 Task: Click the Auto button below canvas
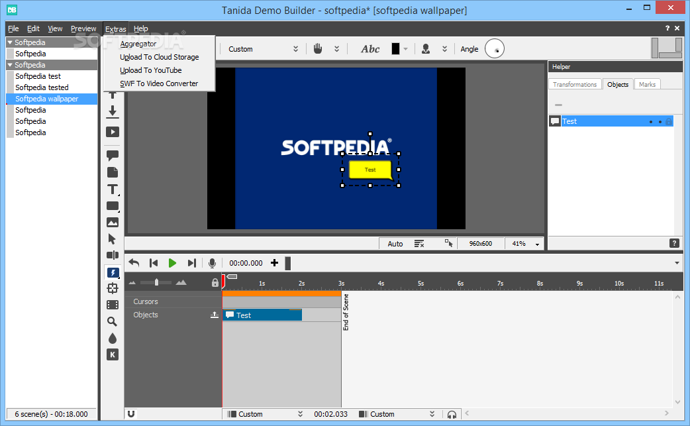pos(395,244)
